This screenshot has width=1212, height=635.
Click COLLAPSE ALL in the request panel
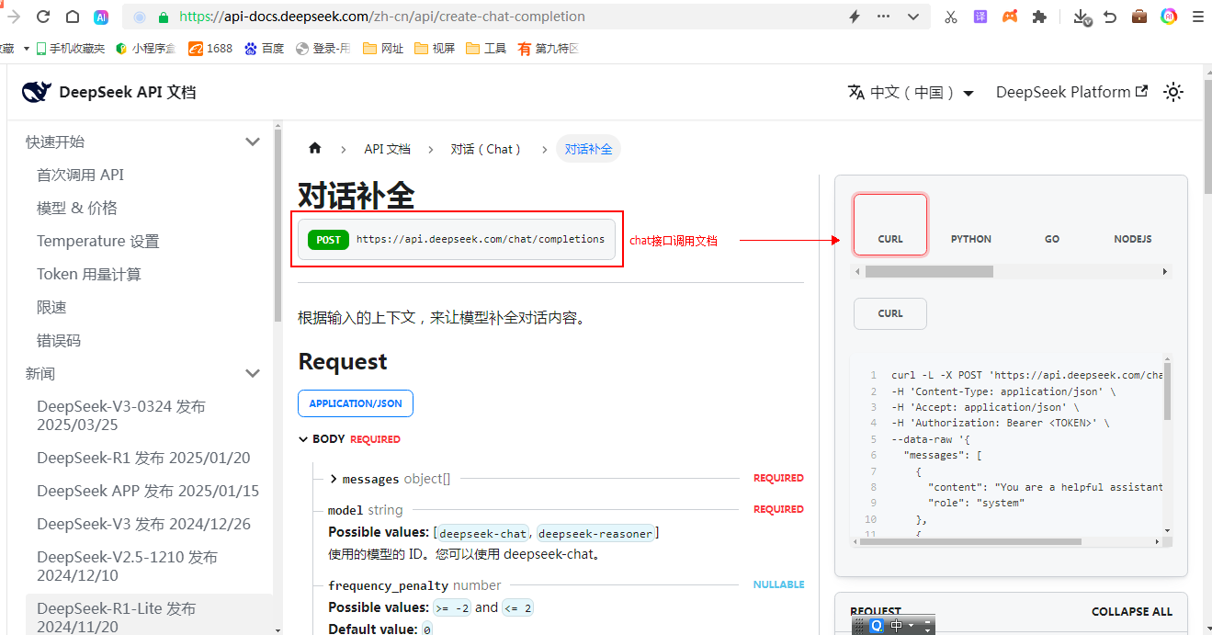click(x=1132, y=611)
